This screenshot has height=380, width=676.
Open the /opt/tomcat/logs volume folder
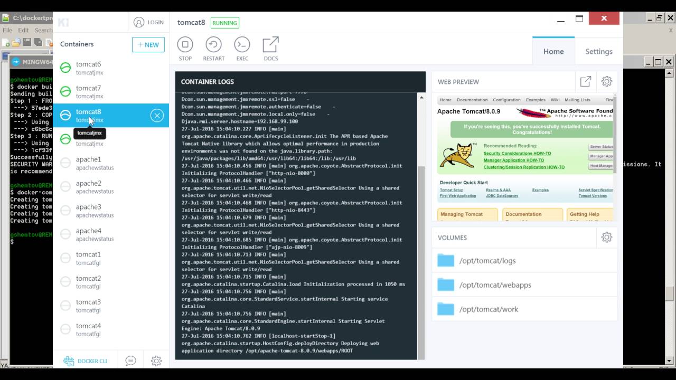pos(524,261)
